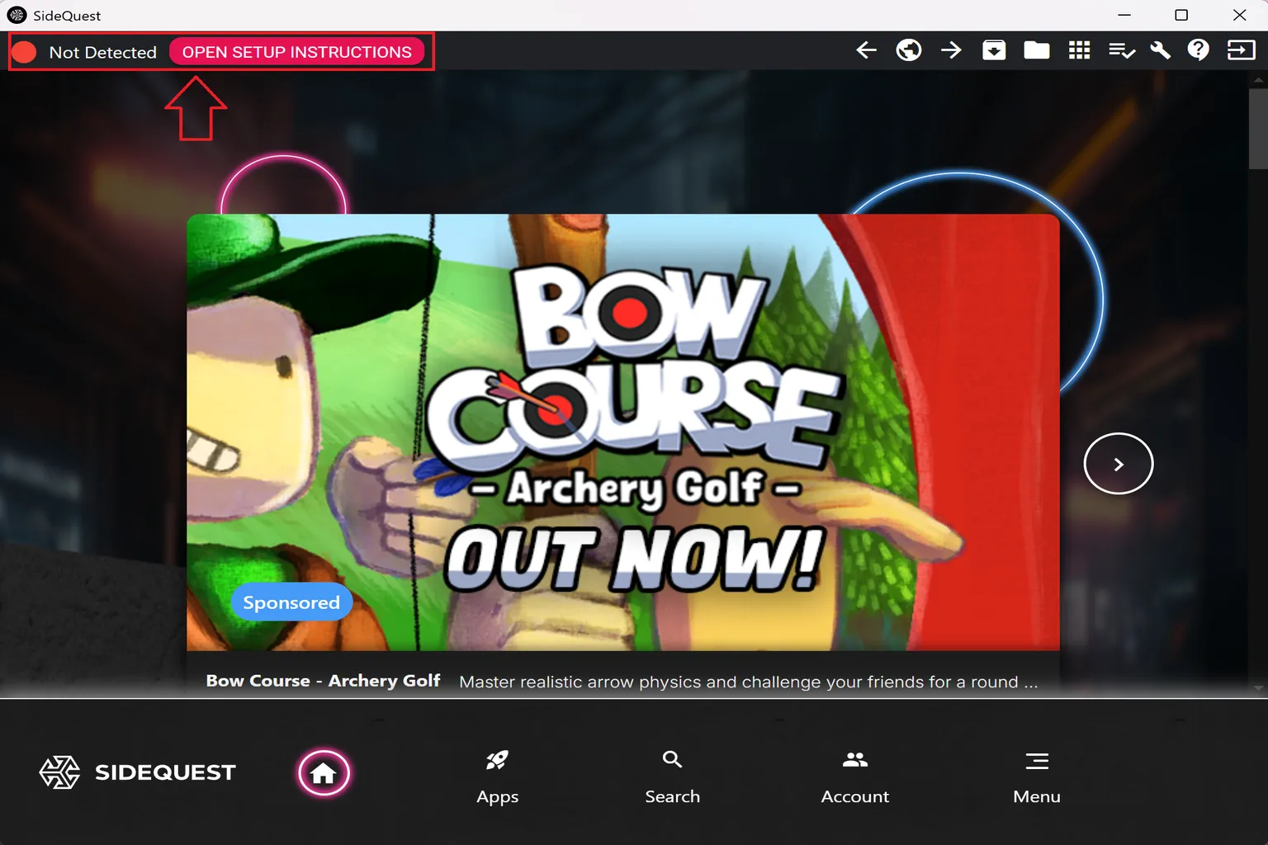Switch to the Apps tab
Image resolution: width=1268 pixels, height=845 pixels.
tap(497, 776)
